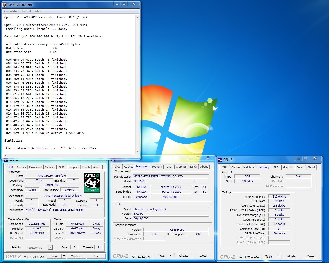This screenshot has height=263, width=329.
Task: Click the Multiplier x 14.0 value
Action: [37, 228]
